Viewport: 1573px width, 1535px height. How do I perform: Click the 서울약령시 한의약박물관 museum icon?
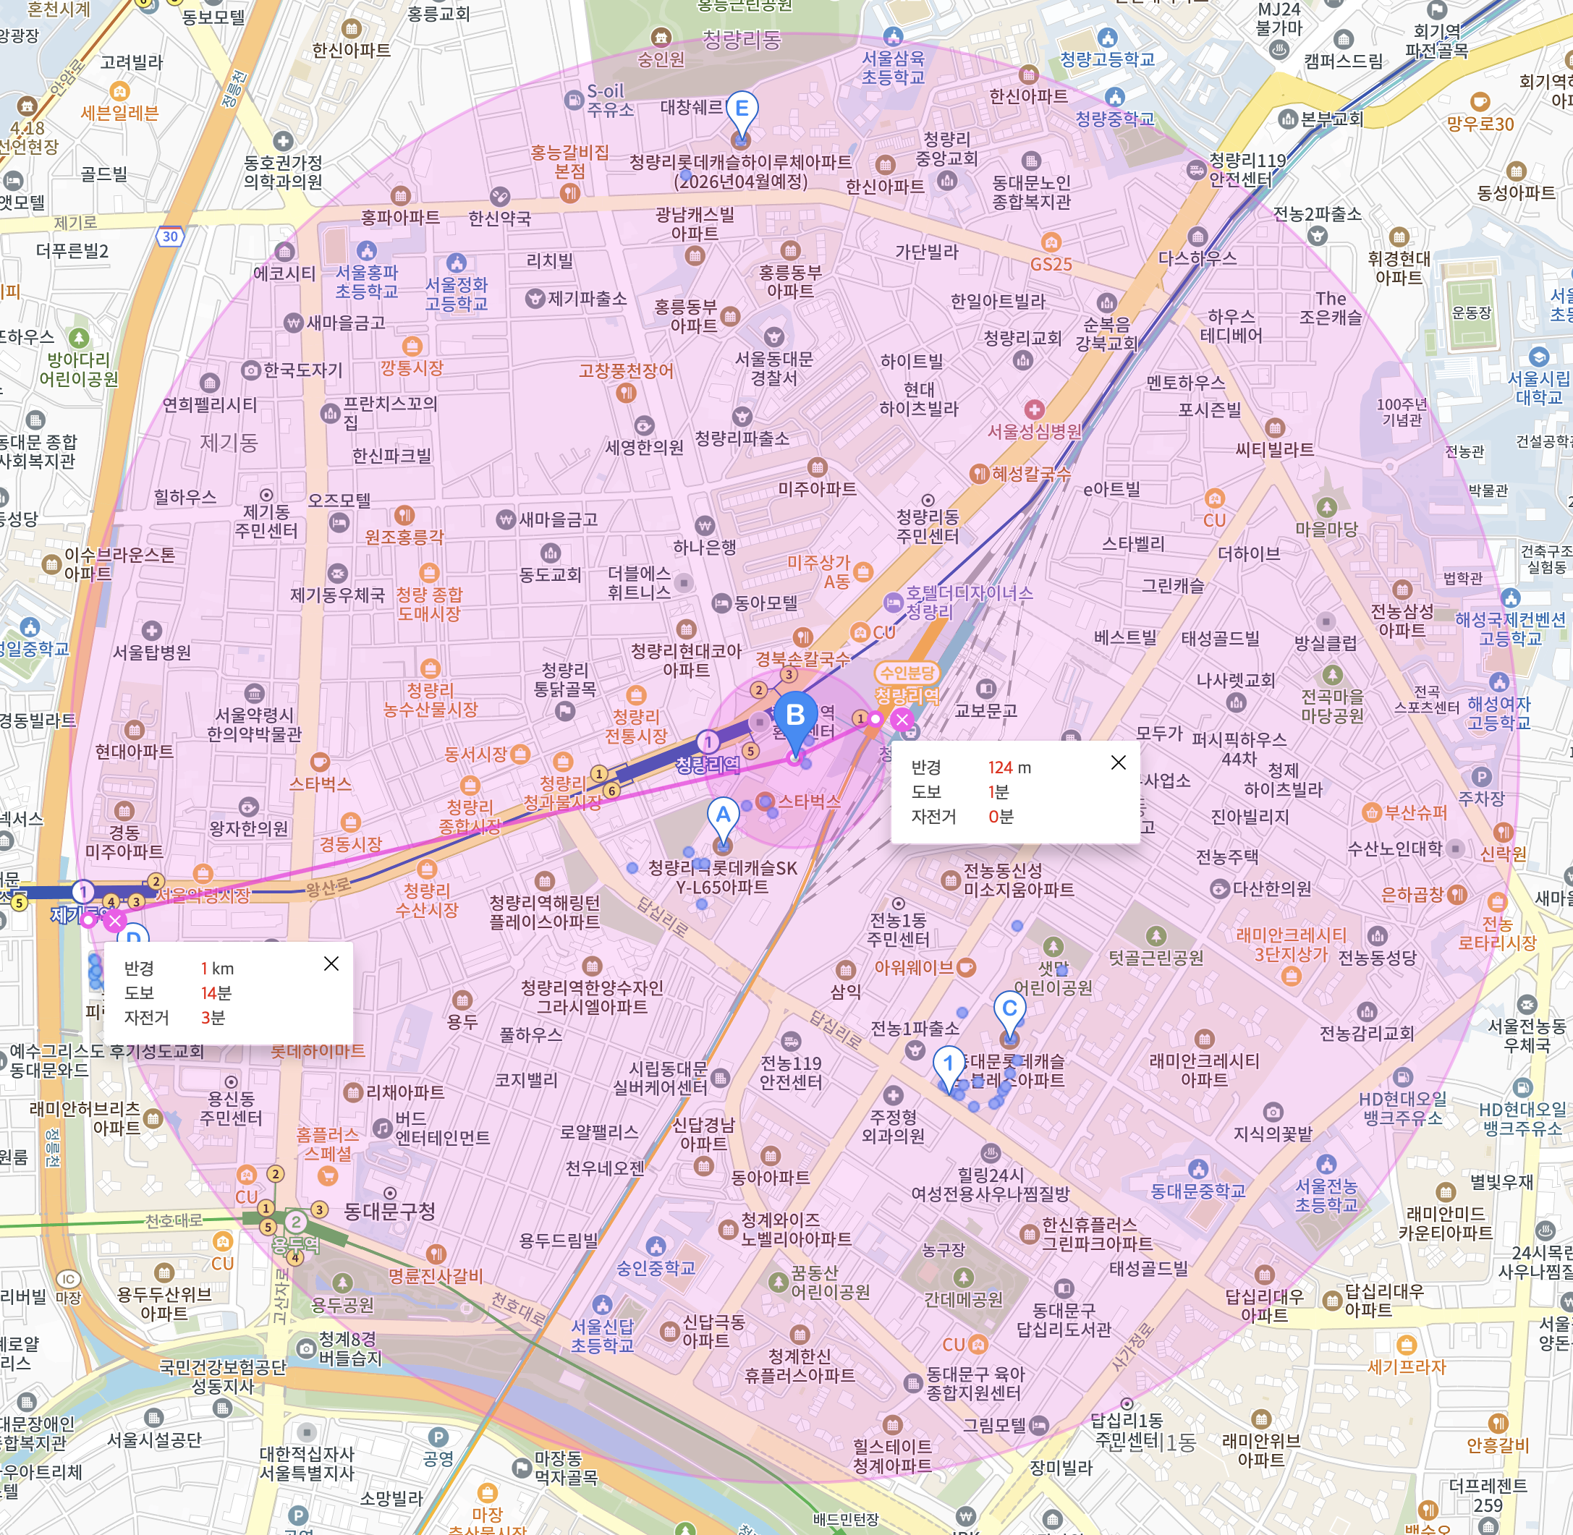pos(254,693)
